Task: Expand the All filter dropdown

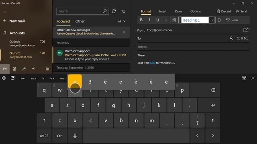Action: (122, 21)
